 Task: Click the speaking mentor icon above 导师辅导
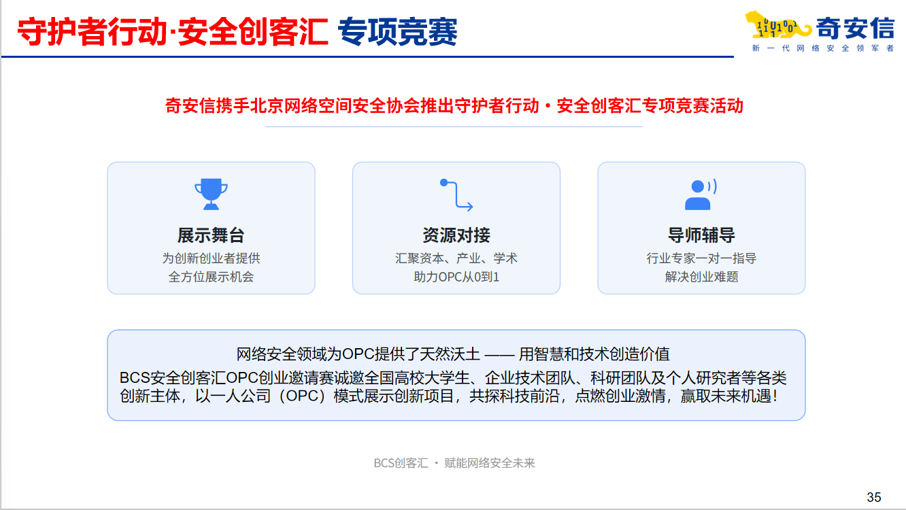tap(701, 194)
